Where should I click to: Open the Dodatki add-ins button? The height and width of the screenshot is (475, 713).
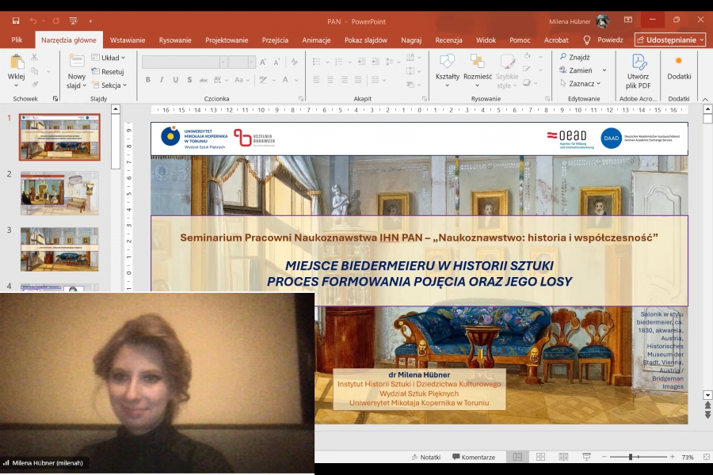[x=679, y=66]
